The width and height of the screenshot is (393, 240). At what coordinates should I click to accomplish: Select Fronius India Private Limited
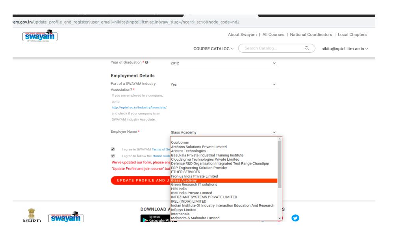click(x=224, y=176)
